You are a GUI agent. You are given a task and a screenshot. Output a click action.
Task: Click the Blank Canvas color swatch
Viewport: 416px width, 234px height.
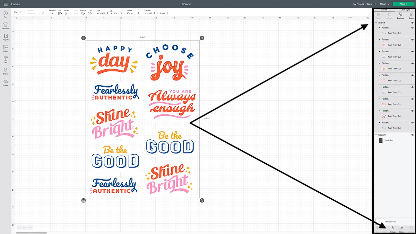point(380,222)
